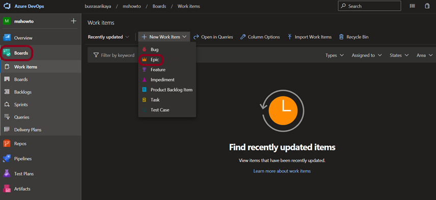Click the task list icon beside Search

coord(413,6)
